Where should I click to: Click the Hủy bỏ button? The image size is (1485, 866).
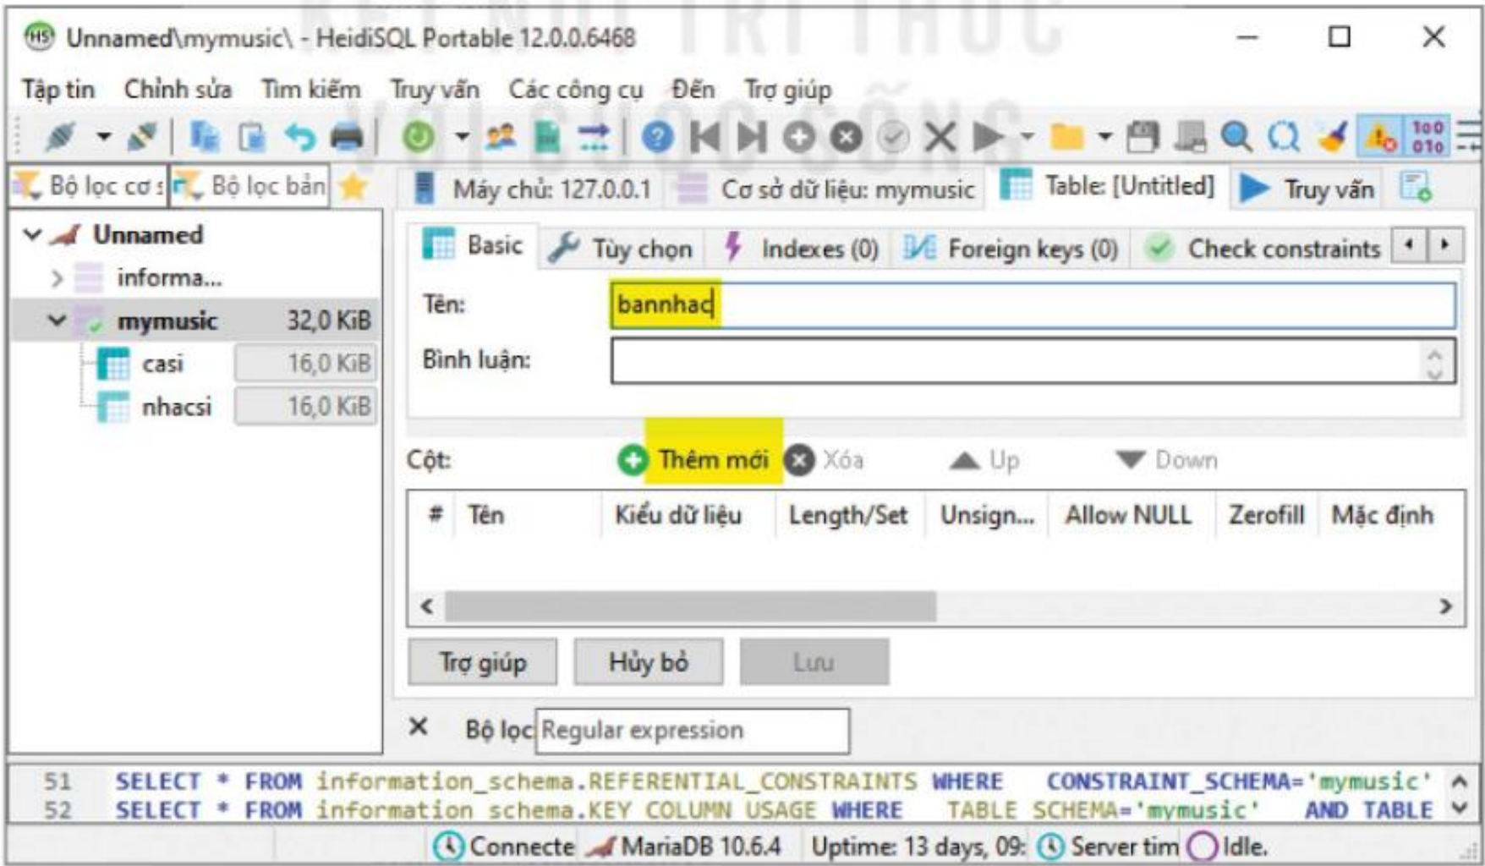coord(648,661)
